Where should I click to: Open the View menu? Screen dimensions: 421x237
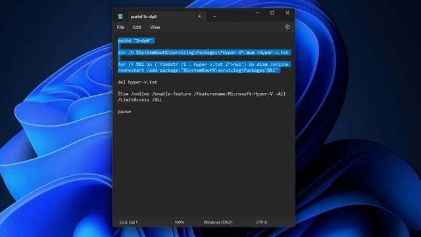(x=155, y=27)
